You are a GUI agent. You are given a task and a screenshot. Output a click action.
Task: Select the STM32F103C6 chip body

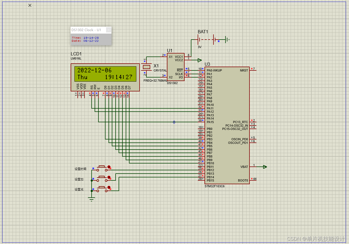[227, 125]
